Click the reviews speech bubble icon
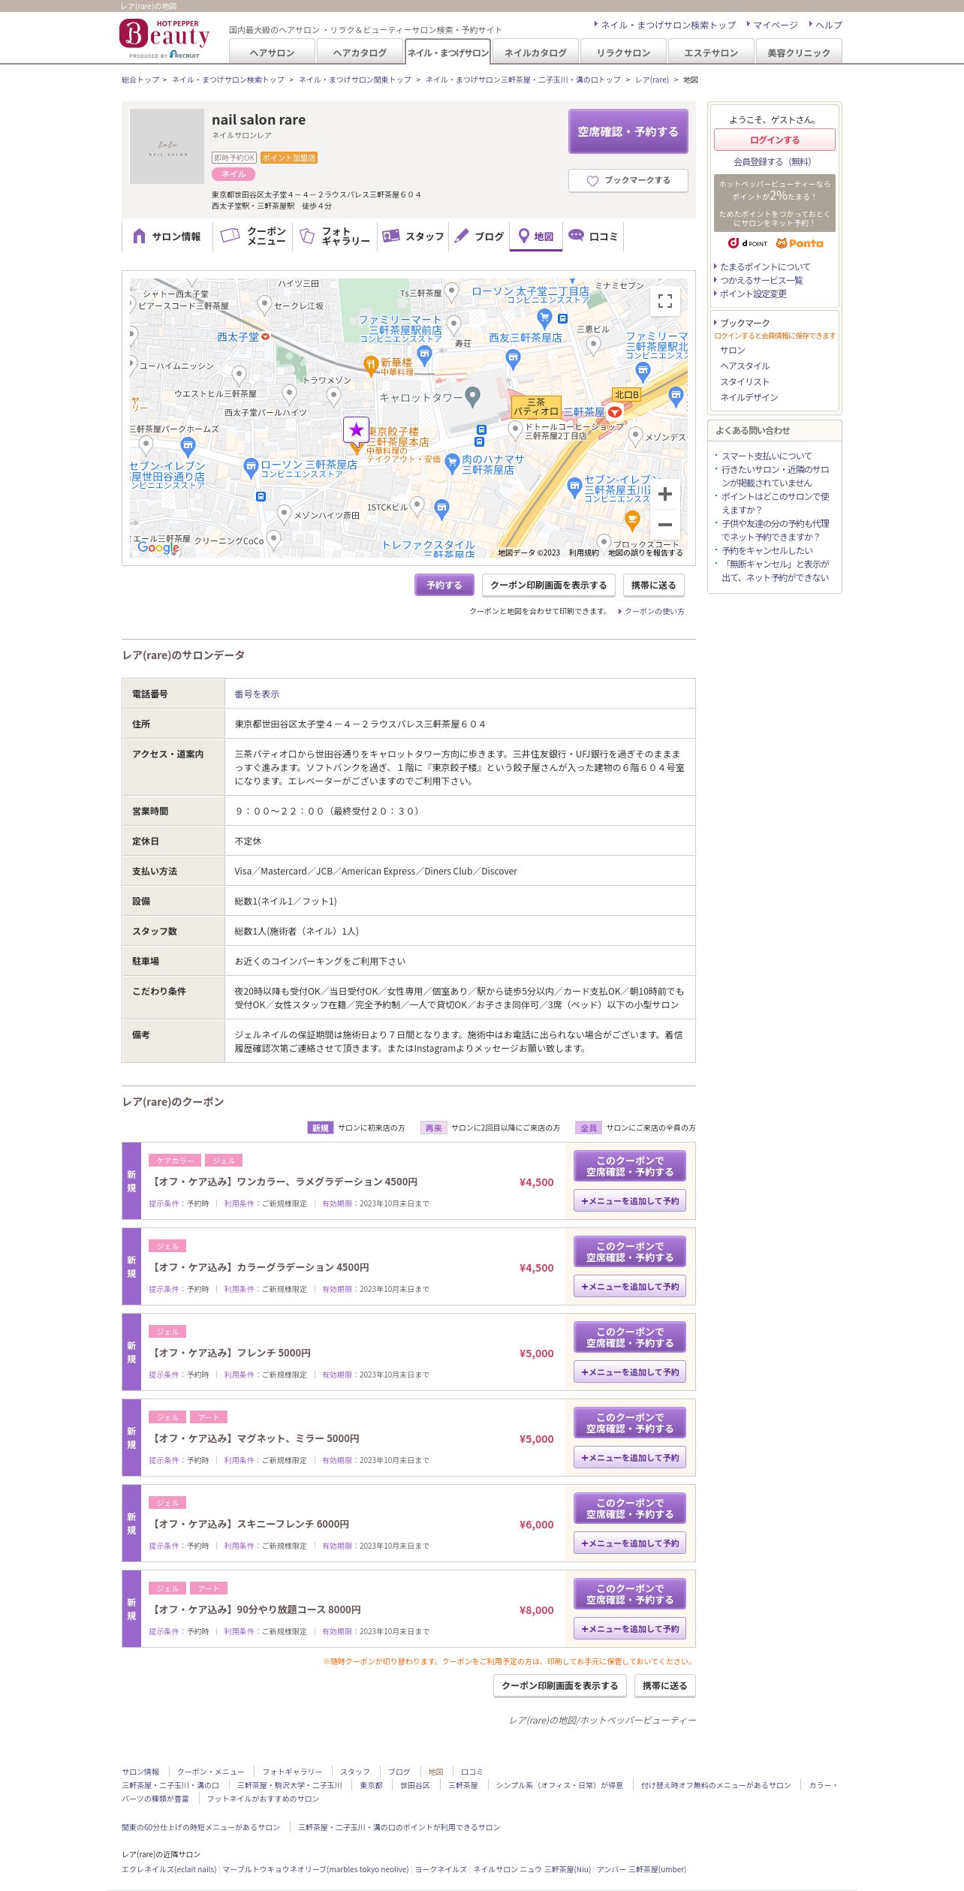Image resolution: width=964 pixels, height=1891 pixels. click(576, 235)
